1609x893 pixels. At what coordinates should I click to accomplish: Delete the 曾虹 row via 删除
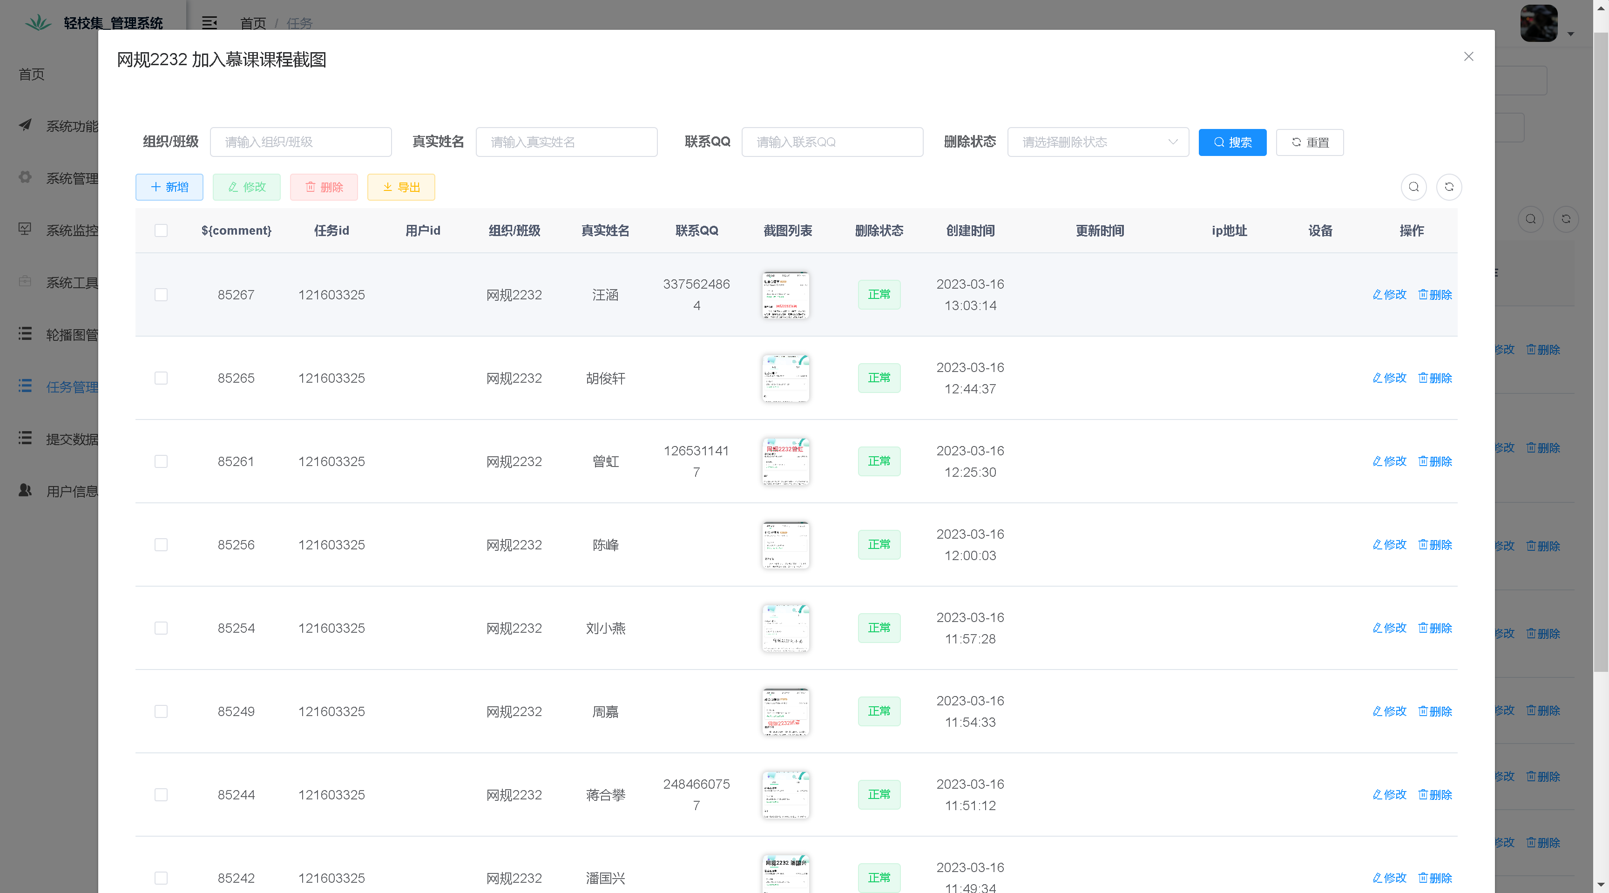click(x=1435, y=461)
